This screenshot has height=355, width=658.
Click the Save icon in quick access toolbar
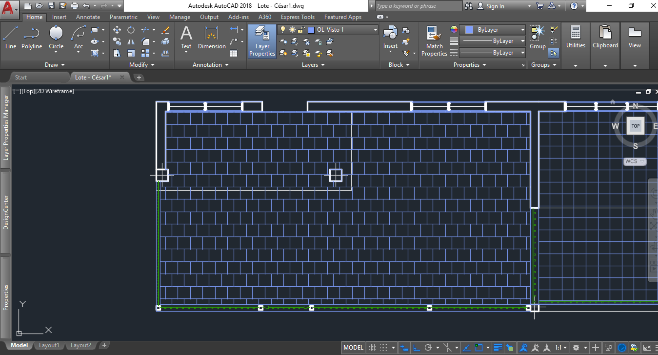(51, 6)
